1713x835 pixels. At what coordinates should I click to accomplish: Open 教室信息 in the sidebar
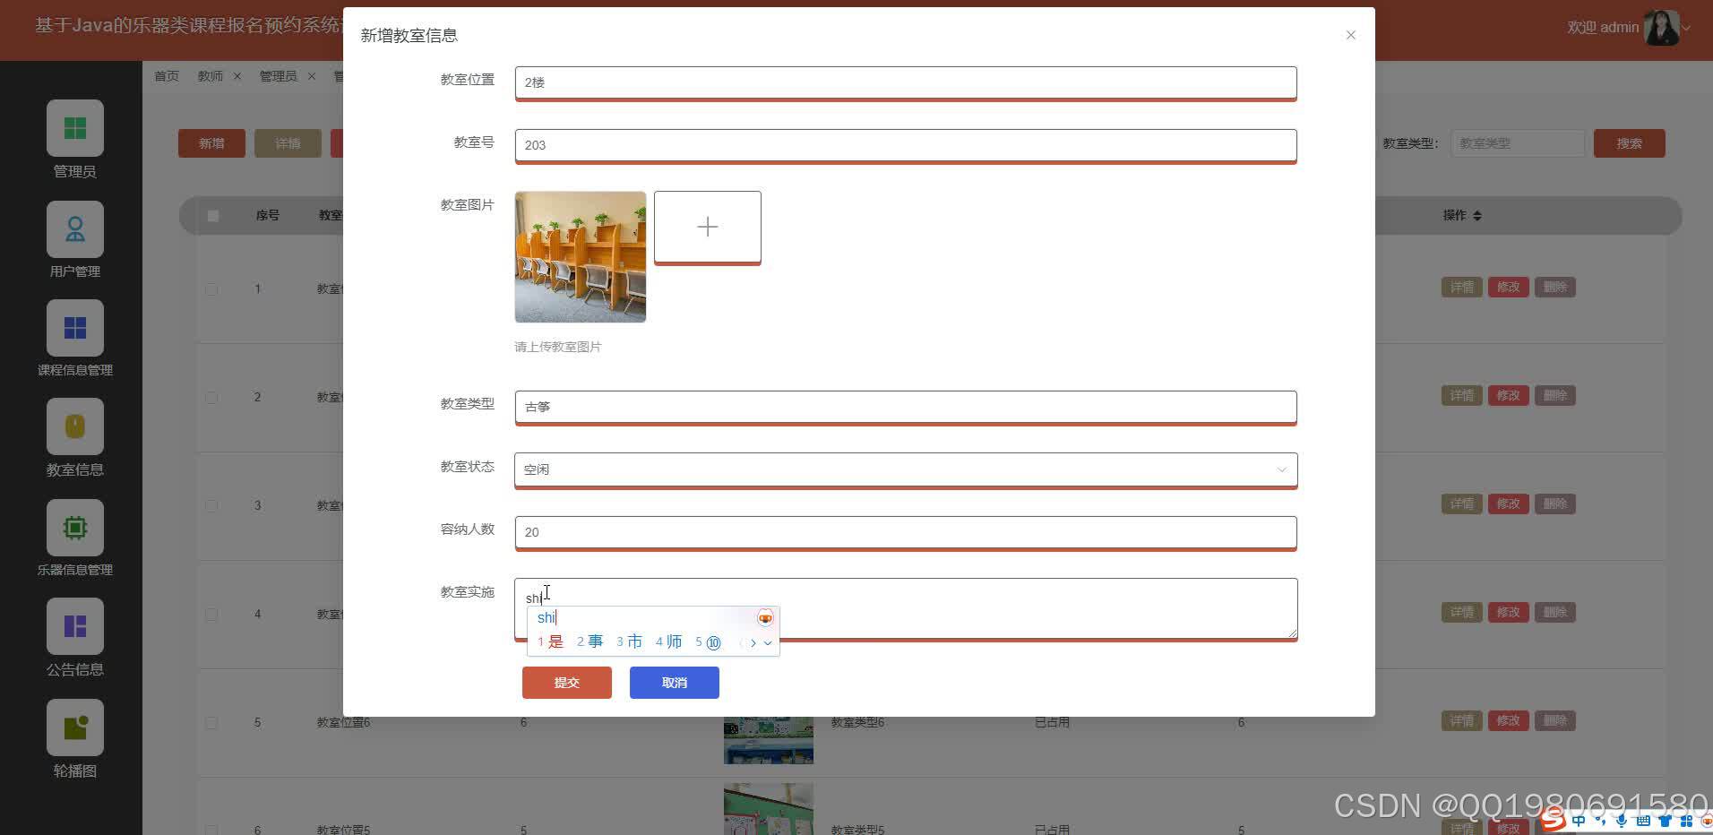75,426
